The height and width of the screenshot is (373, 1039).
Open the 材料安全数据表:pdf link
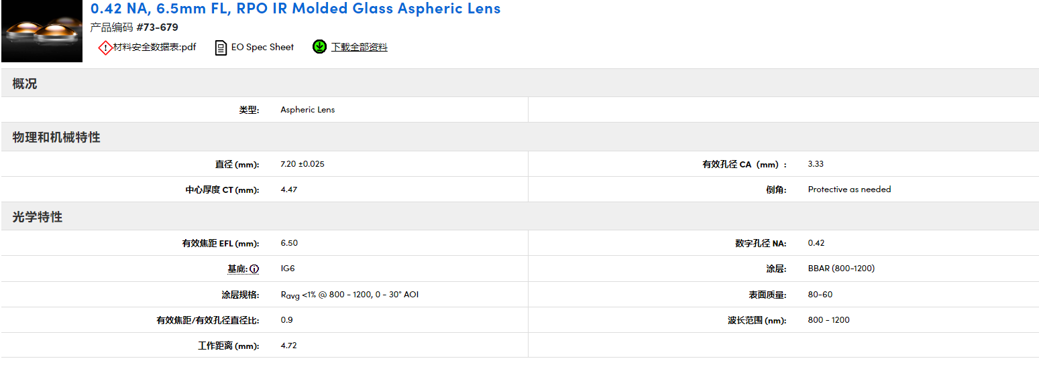[154, 48]
